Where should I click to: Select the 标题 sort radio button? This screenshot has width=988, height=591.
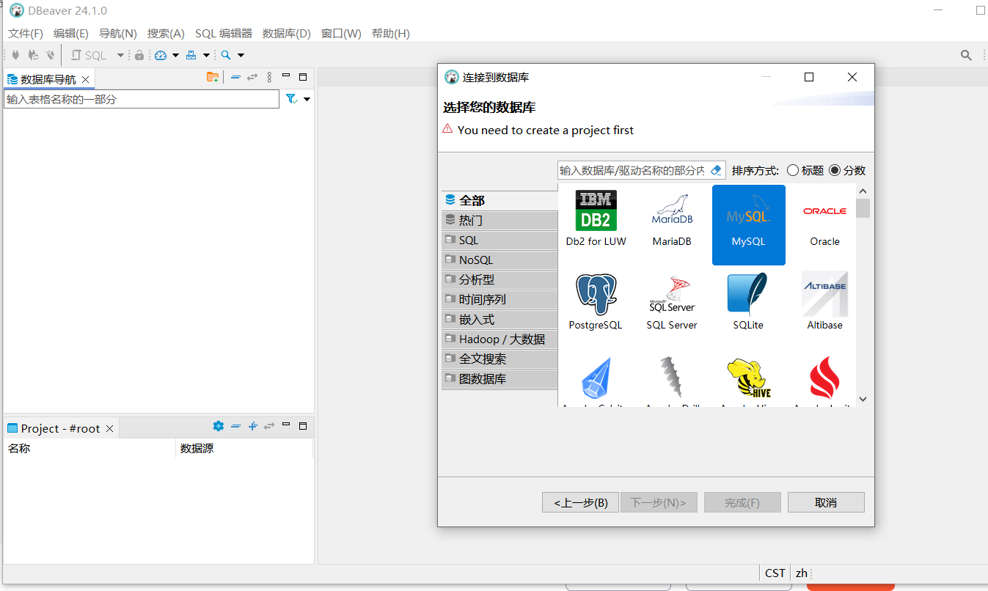(x=805, y=170)
